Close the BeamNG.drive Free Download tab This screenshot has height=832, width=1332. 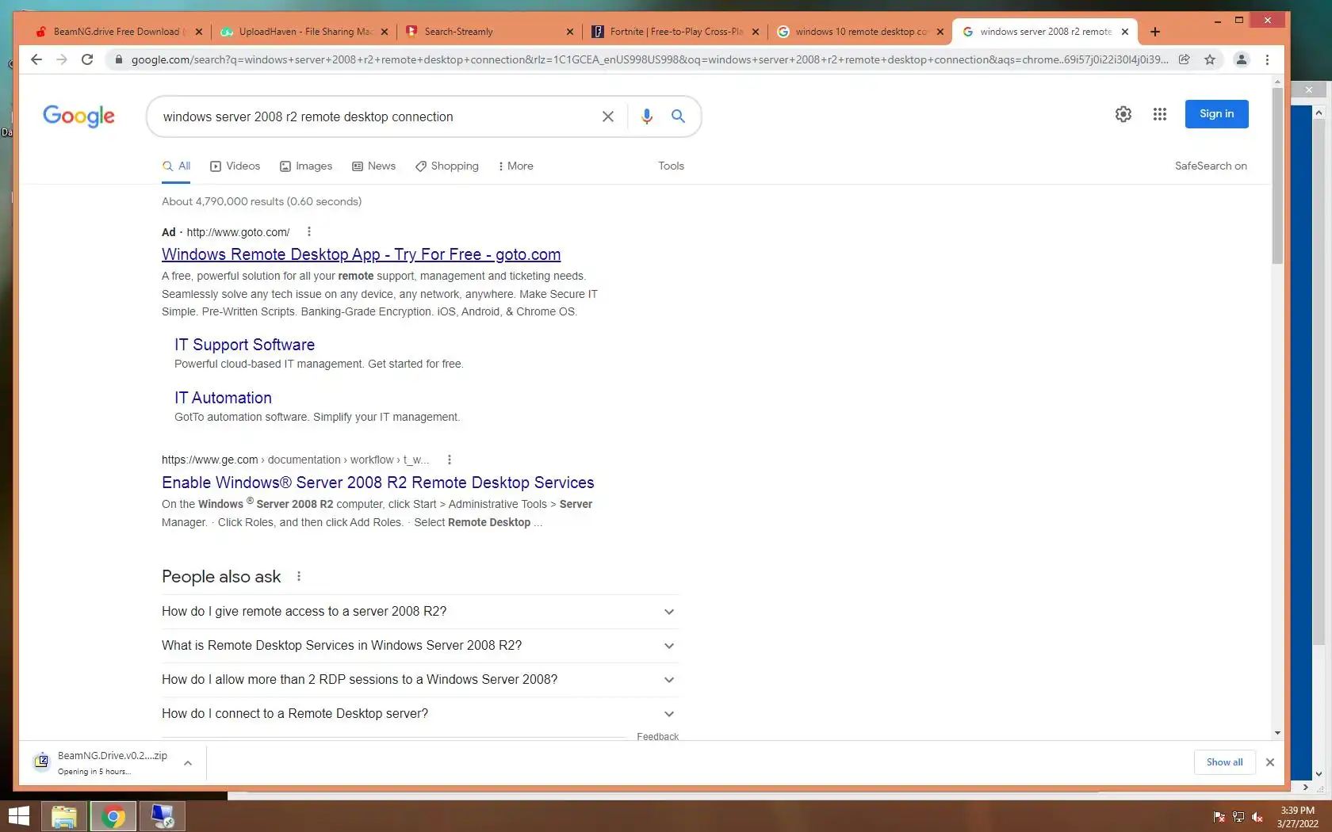point(199,32)
